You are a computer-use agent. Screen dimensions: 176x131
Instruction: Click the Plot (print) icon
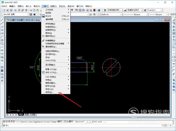(15, 10)
